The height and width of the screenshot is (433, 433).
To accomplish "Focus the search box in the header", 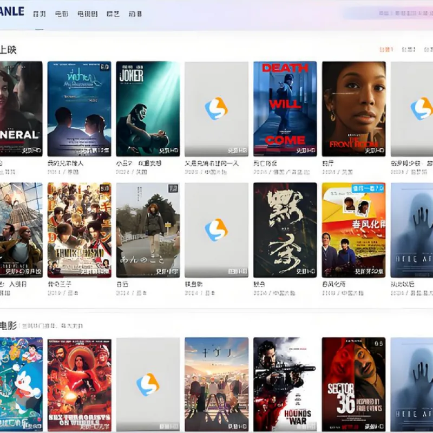I will 388,13.
